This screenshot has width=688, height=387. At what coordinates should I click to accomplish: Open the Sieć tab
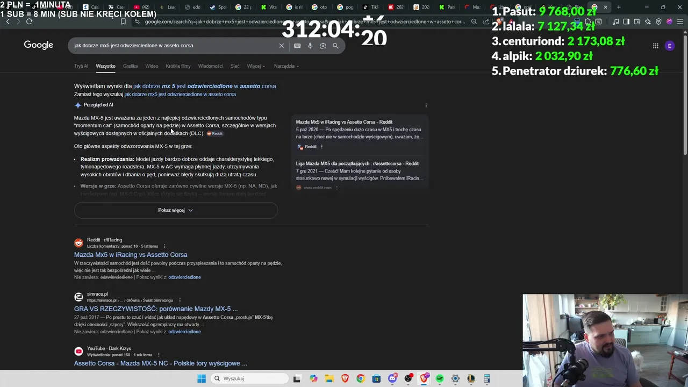235,66
